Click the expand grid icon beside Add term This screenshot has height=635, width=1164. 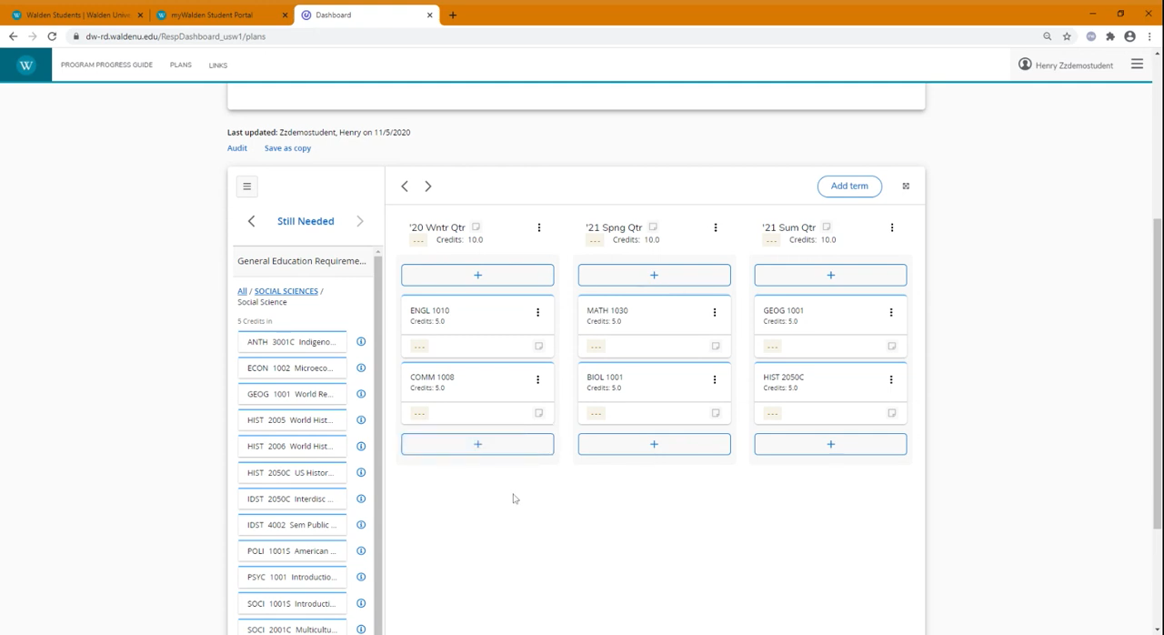point(905,186)
